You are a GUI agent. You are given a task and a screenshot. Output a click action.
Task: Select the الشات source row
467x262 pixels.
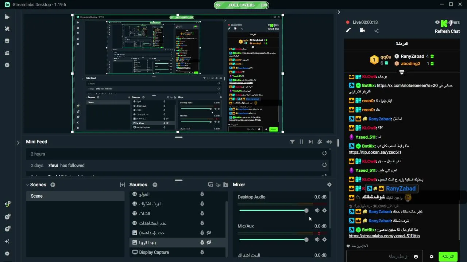178,213
